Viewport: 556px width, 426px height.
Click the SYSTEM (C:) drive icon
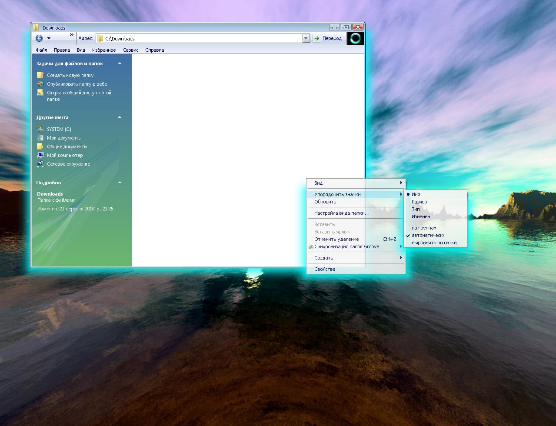40,129
